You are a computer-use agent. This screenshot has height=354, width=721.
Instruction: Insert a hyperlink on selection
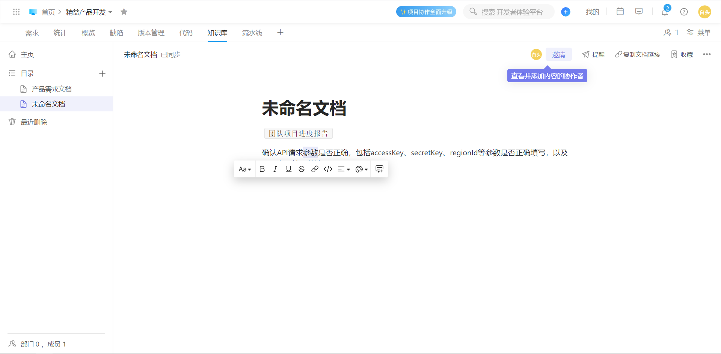click(315, 169)
